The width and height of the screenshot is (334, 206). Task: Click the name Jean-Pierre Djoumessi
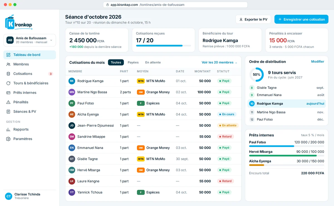(x=95, y=126)
